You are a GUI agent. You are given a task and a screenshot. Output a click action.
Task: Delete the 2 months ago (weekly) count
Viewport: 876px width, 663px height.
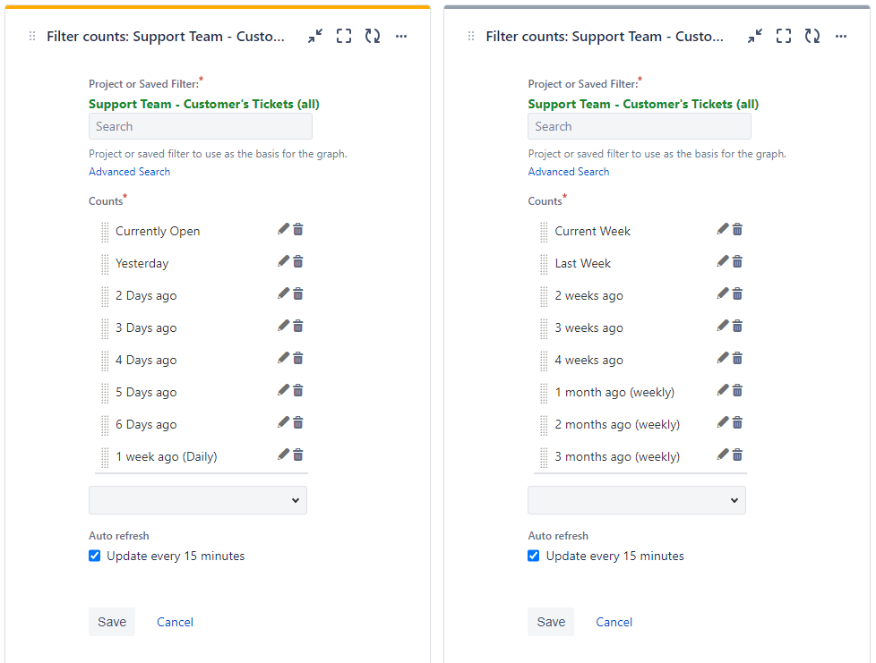(737, 422)
